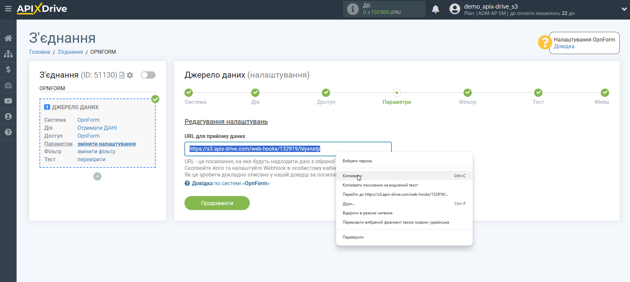Choose Перевірити in context menu

tap(404, 237)
